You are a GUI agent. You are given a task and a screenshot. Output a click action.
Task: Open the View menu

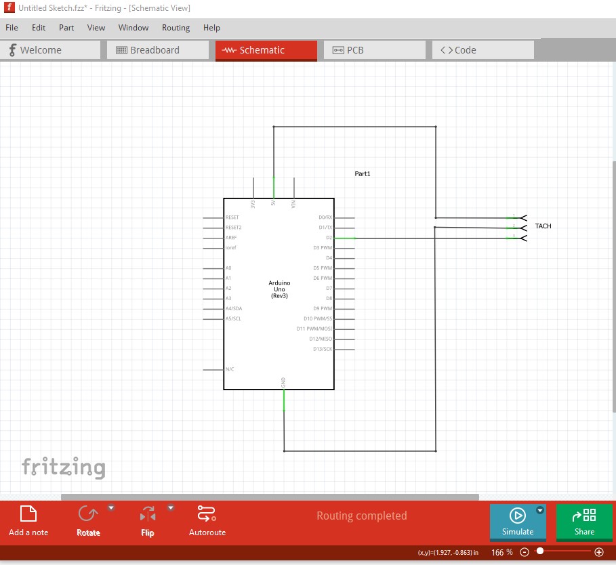coord(96,28)
